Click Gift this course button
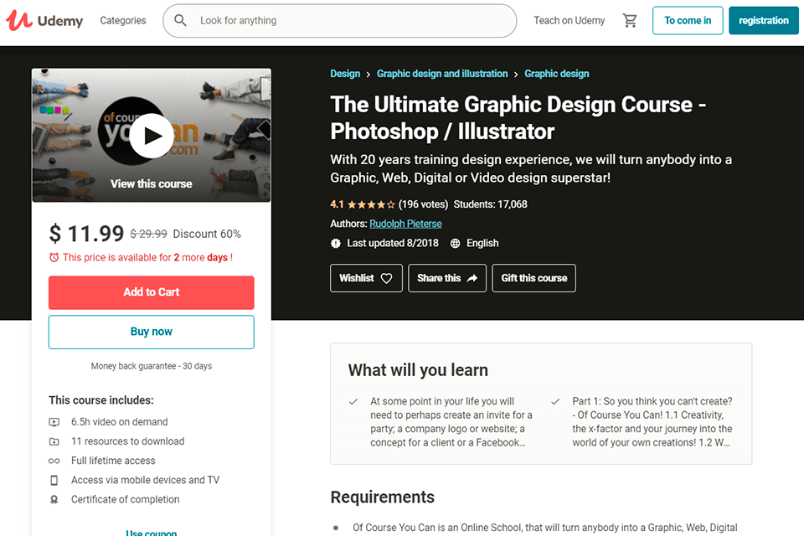The image size is (804, 536). coord(534,278)
